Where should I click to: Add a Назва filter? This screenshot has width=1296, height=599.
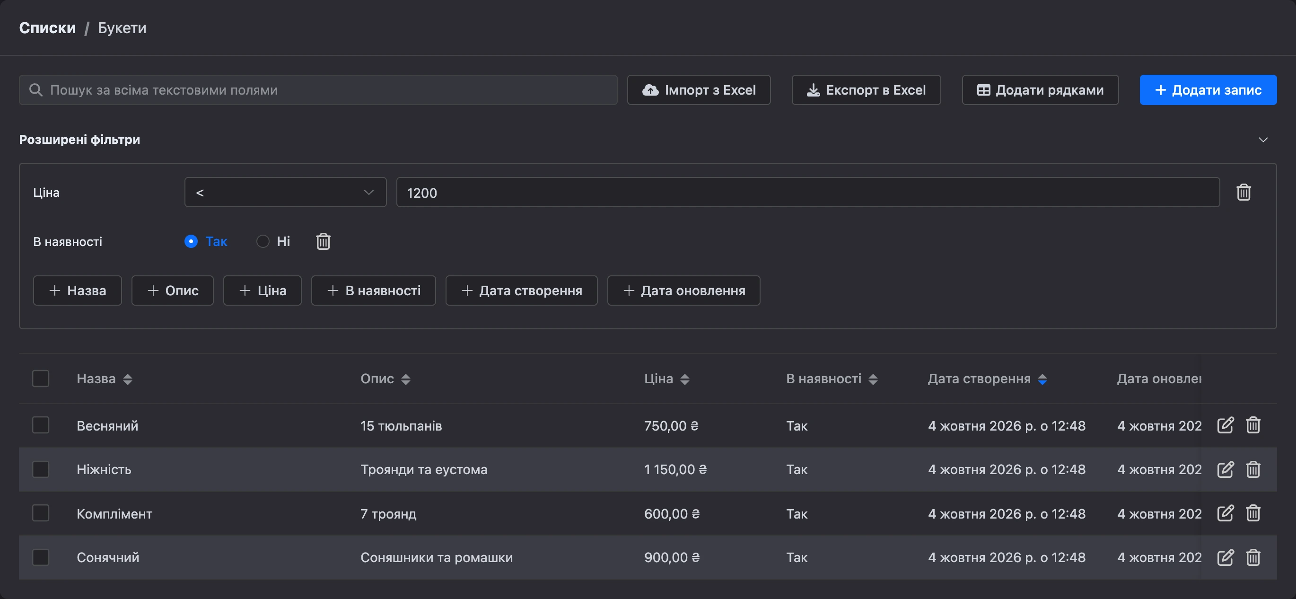(78, 291)
